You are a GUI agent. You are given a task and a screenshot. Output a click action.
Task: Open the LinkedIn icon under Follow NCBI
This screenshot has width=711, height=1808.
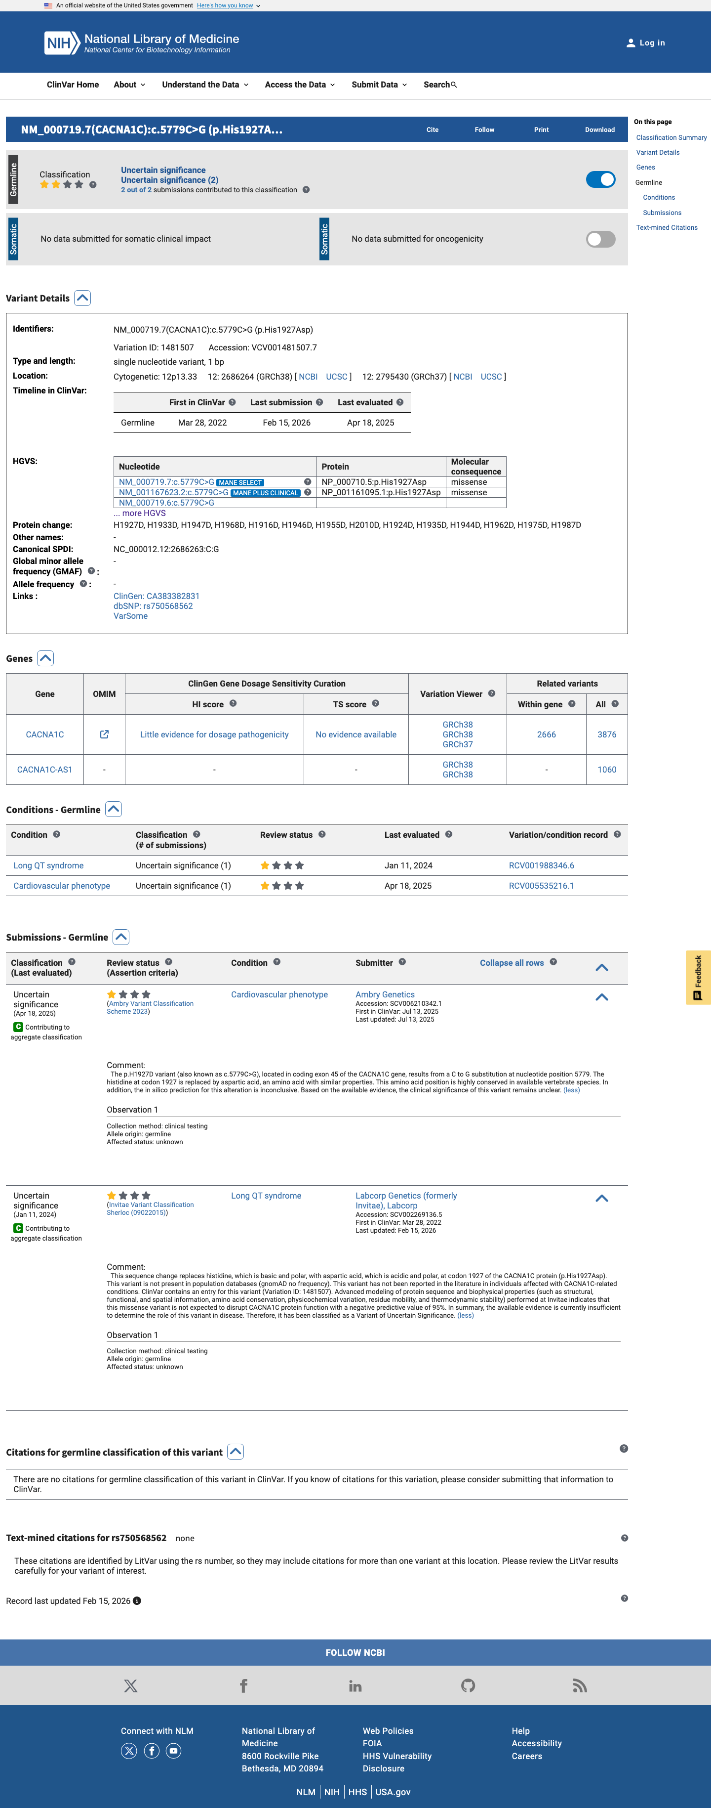point(355,1686)
